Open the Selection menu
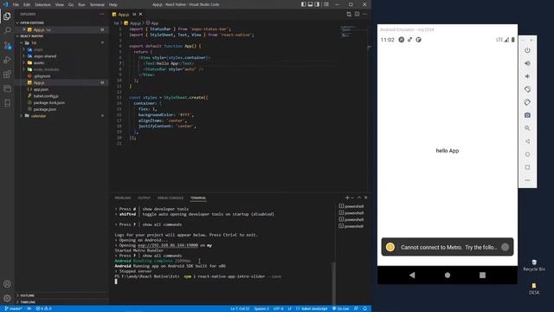Screen dimensions: 554x312 (42, 4)
